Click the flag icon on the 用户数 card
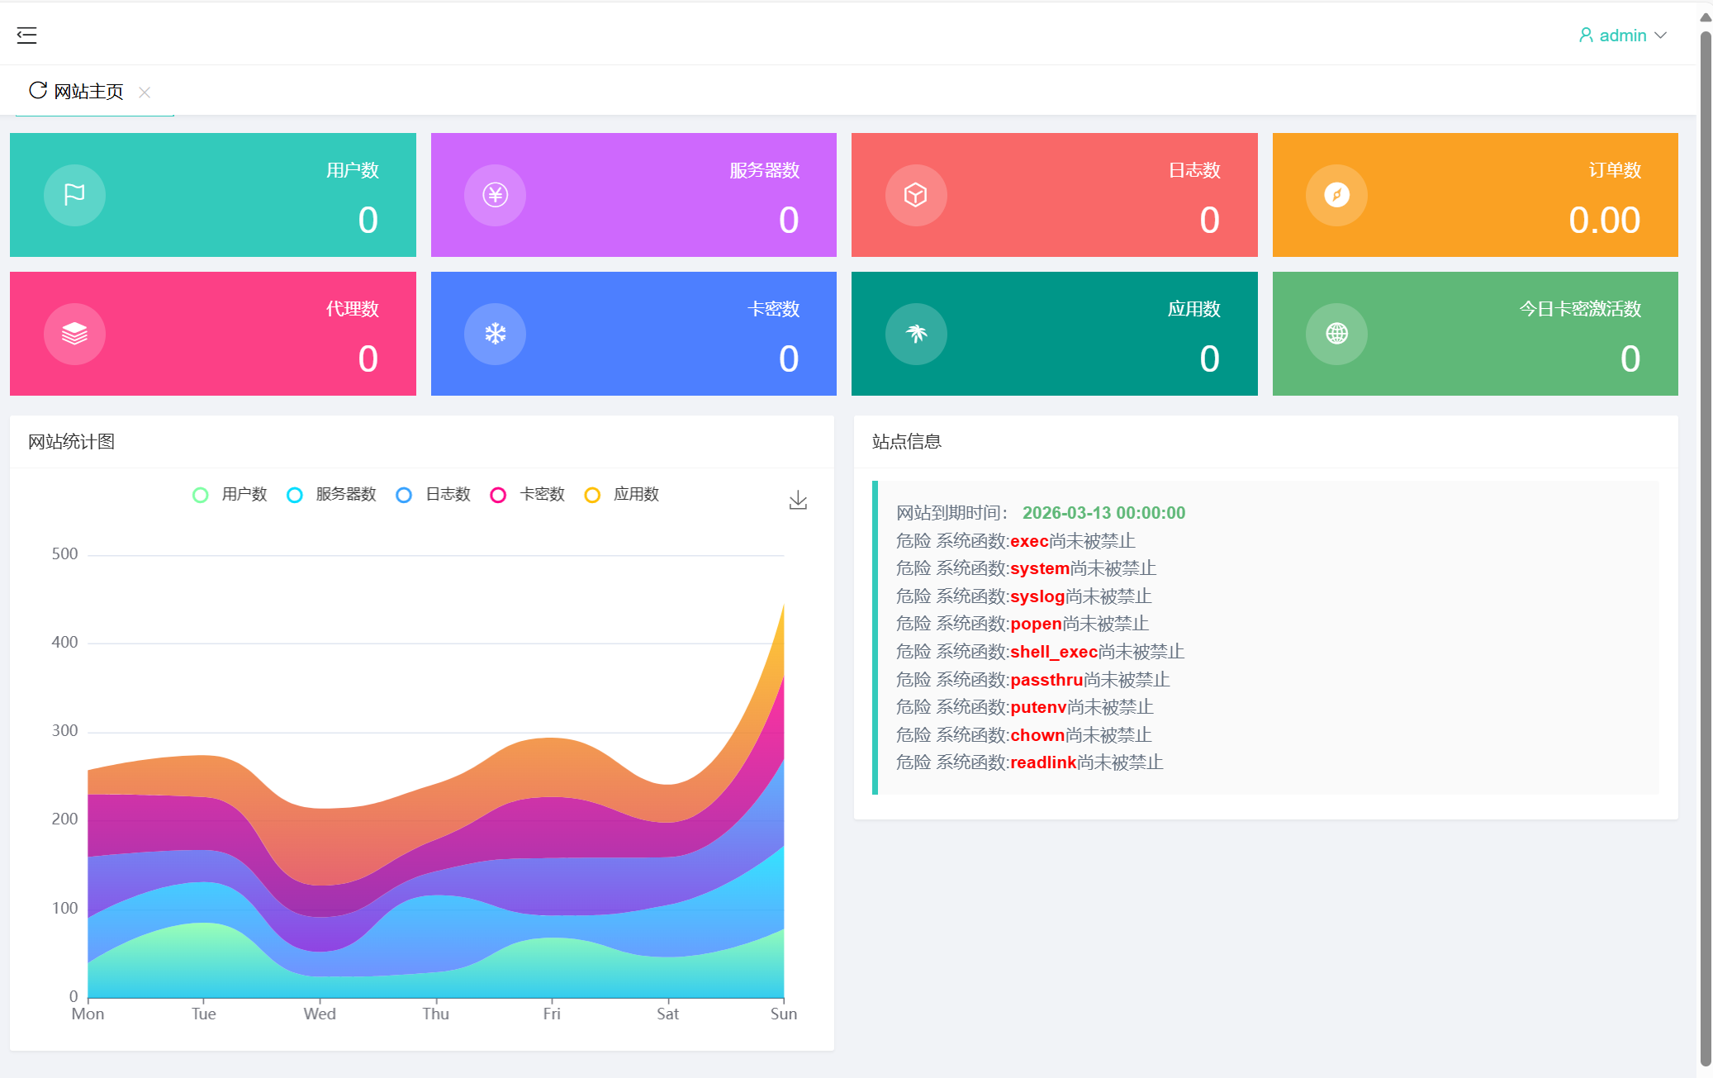The height and width of the screenshot is (1078, 1713). point(74,195)
